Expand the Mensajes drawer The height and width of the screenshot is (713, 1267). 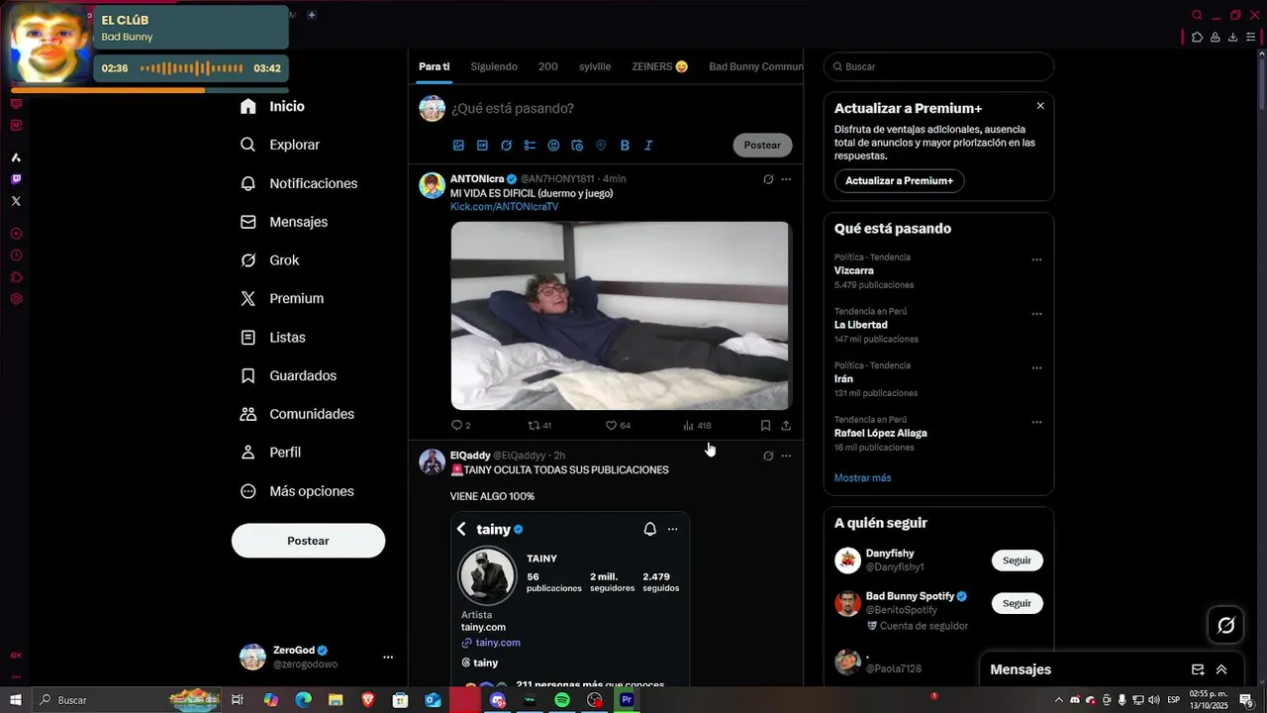coord(1221,669)
